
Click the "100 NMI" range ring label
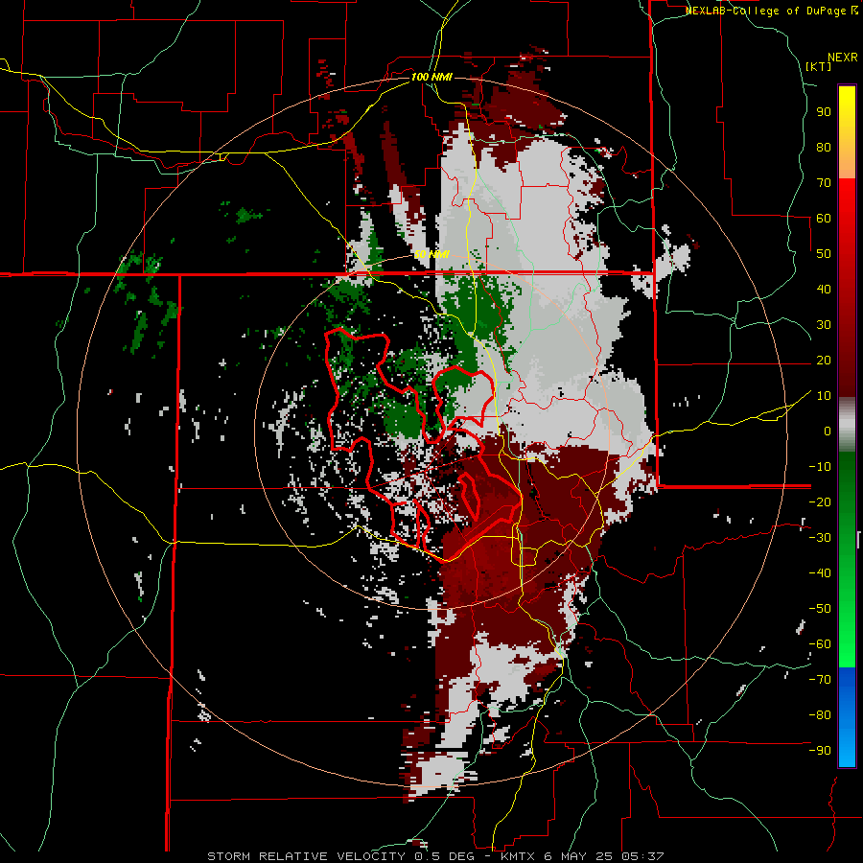(x=431, y=77)
